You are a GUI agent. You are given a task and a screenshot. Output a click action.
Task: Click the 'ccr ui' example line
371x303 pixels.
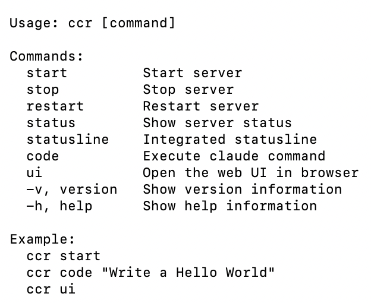coord(51,289)
